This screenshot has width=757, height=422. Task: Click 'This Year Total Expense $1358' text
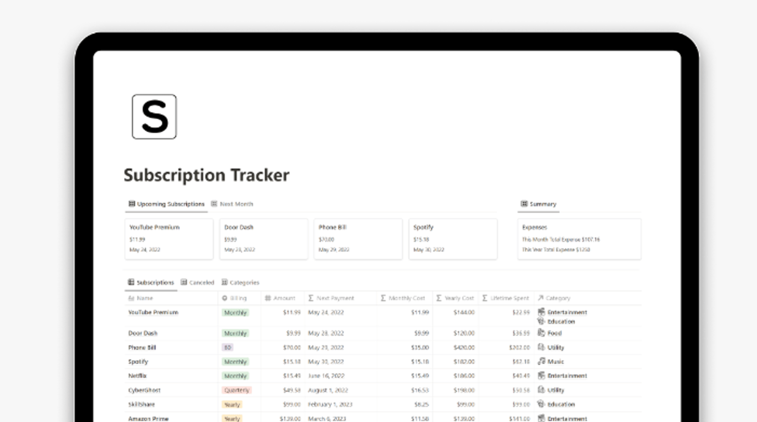pos(556,250)
